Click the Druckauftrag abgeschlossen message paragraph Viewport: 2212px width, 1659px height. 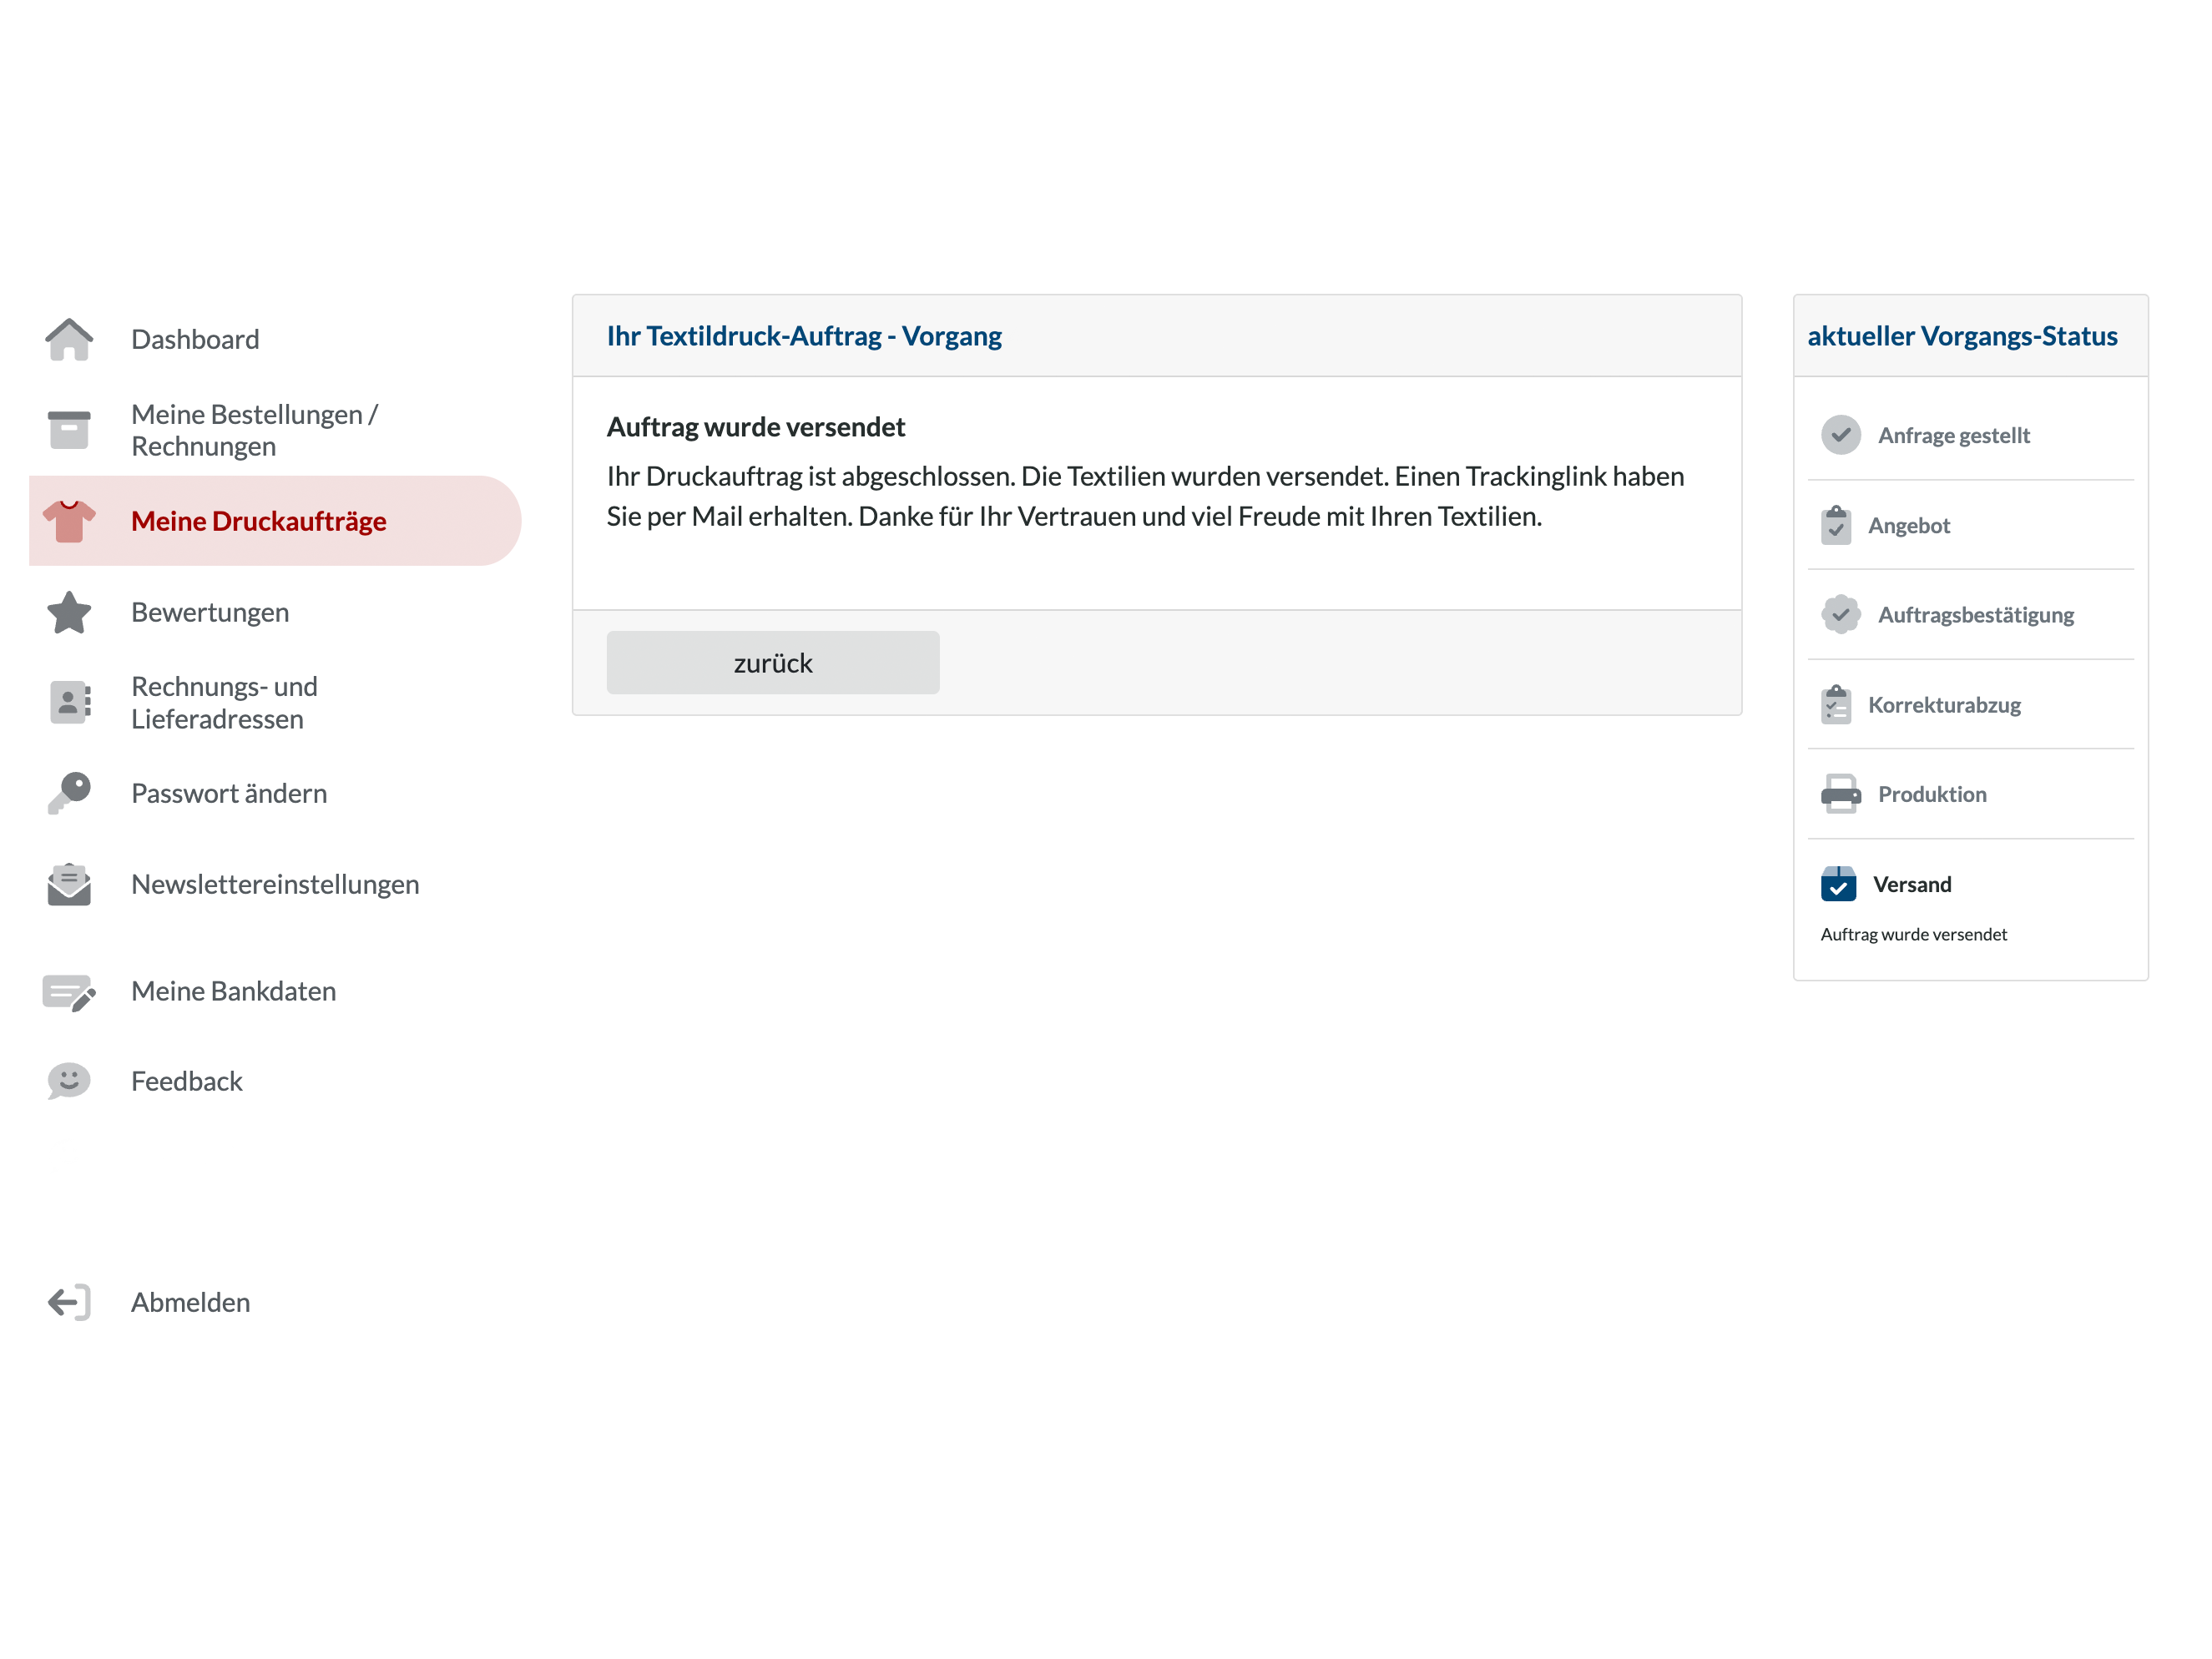click(x=1146, y=496)
